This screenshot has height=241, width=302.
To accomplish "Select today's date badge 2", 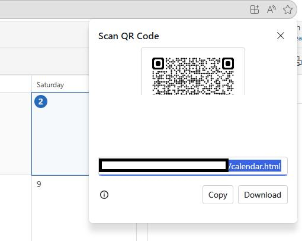I will click(41, 102).
